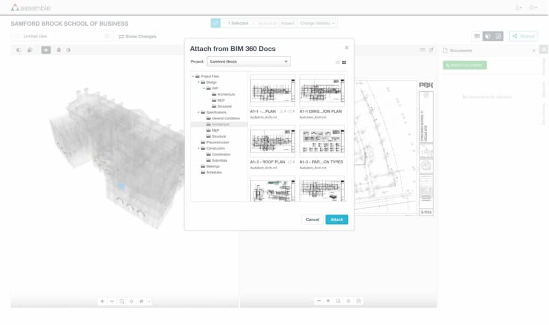
Task: Switch to the 3D model view
Action: (x=488, y=36)
